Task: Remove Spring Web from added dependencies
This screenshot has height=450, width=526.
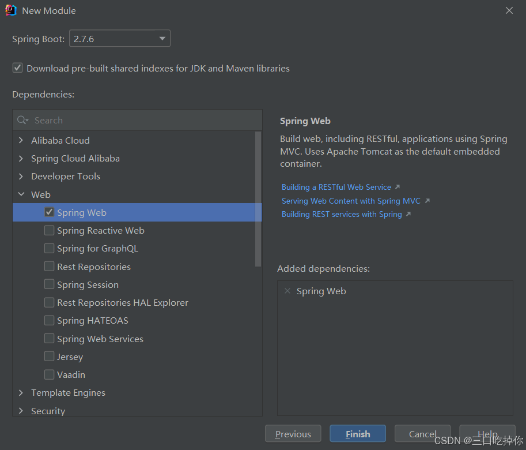Action: [x=287, y=291]
